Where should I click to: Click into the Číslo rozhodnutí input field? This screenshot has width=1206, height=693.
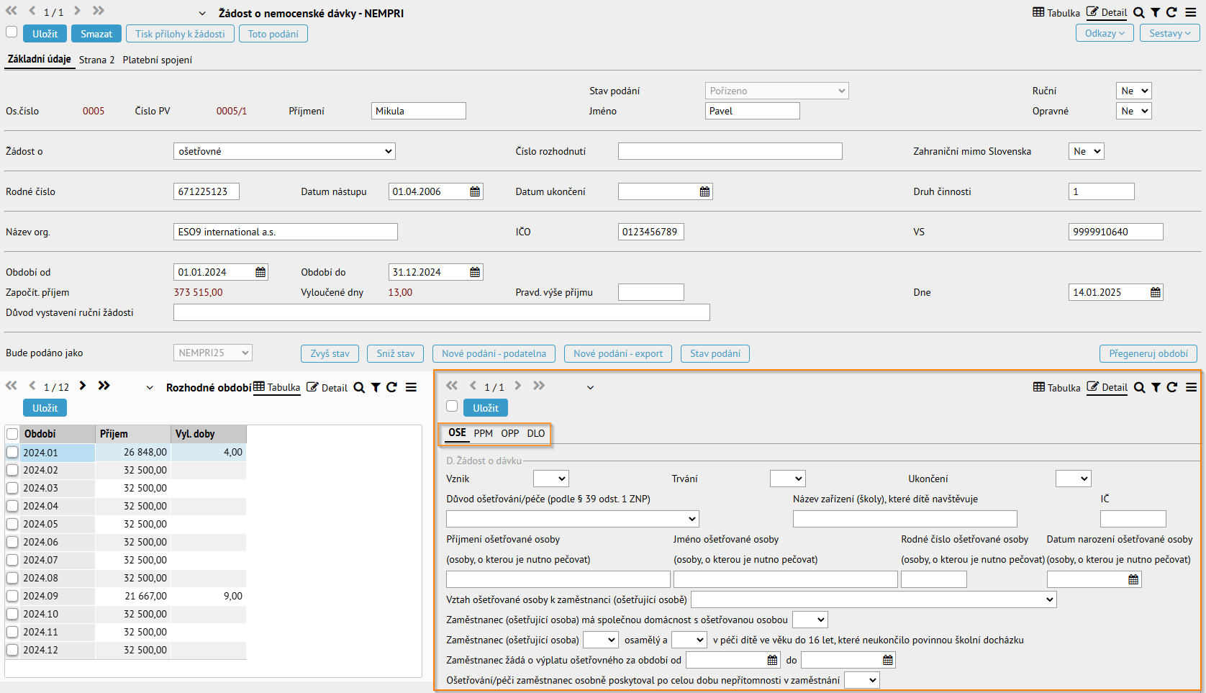click(730, 151)
